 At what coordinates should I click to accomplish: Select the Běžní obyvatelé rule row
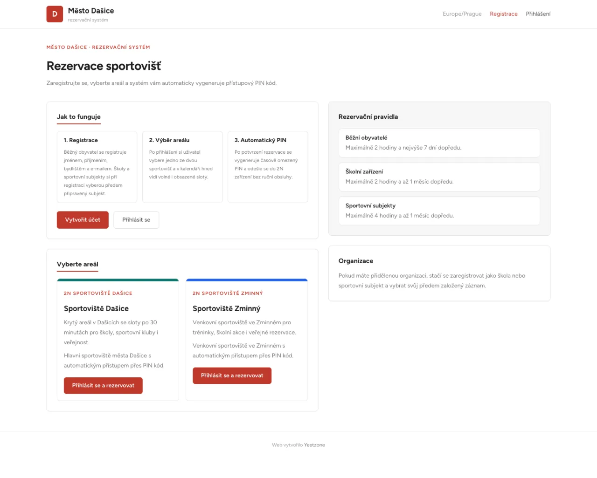[439, 143]
